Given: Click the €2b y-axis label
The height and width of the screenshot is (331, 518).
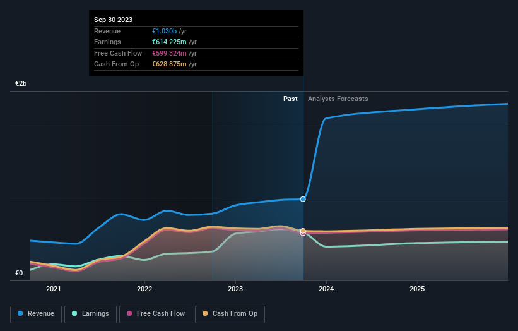Looking at the screenshot, I should click(21, 83).
